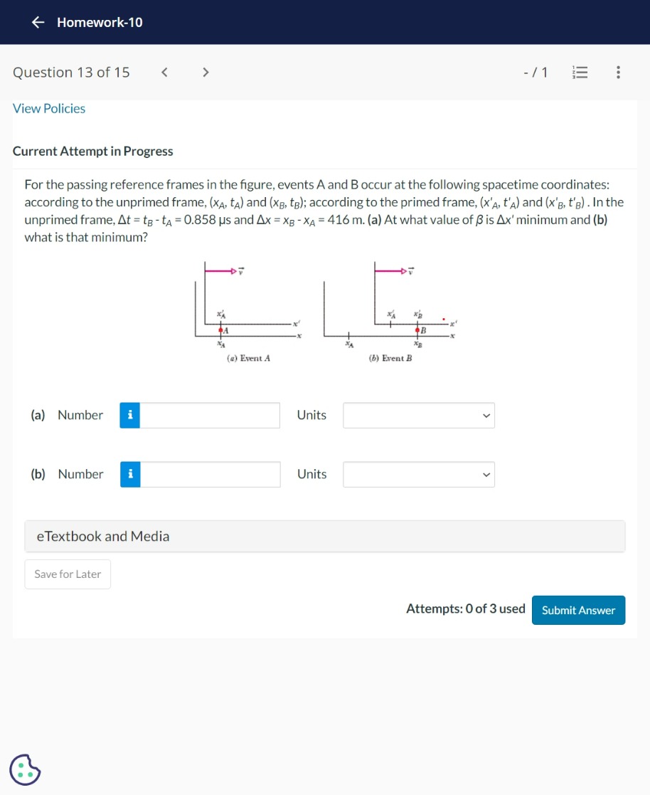Open the numbered question list navigator
This screenshot has height=795, width=650.
point(580,72)
